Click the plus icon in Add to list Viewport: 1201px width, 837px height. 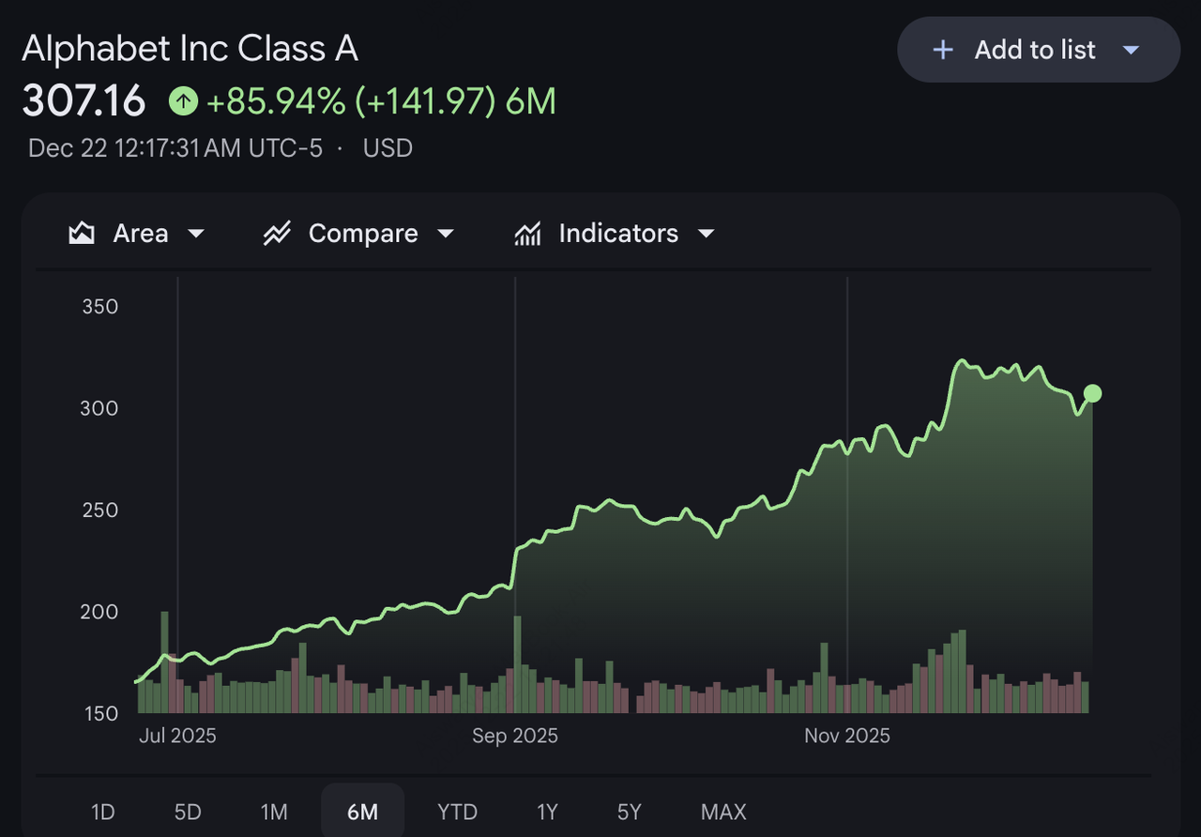[x=943, y=50]
